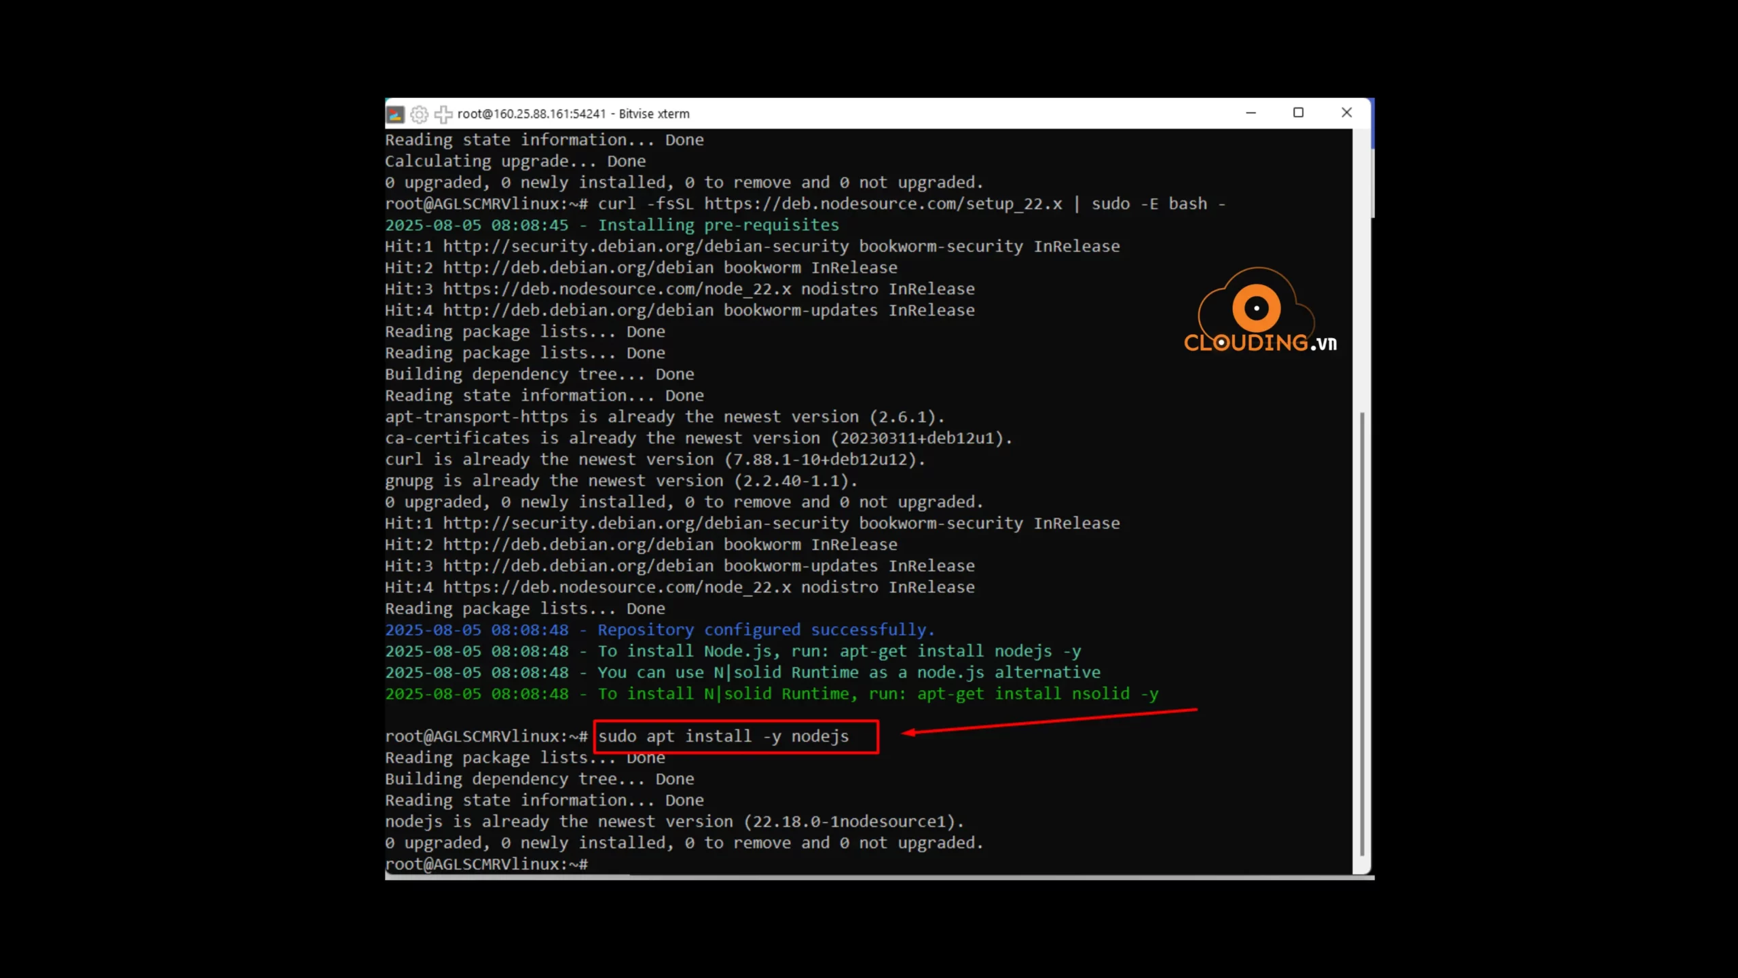Click the curl -fsSL nodesource setup command line
Image resolution: width=1738 pixels, height=978 pixels.
point(805,204)
